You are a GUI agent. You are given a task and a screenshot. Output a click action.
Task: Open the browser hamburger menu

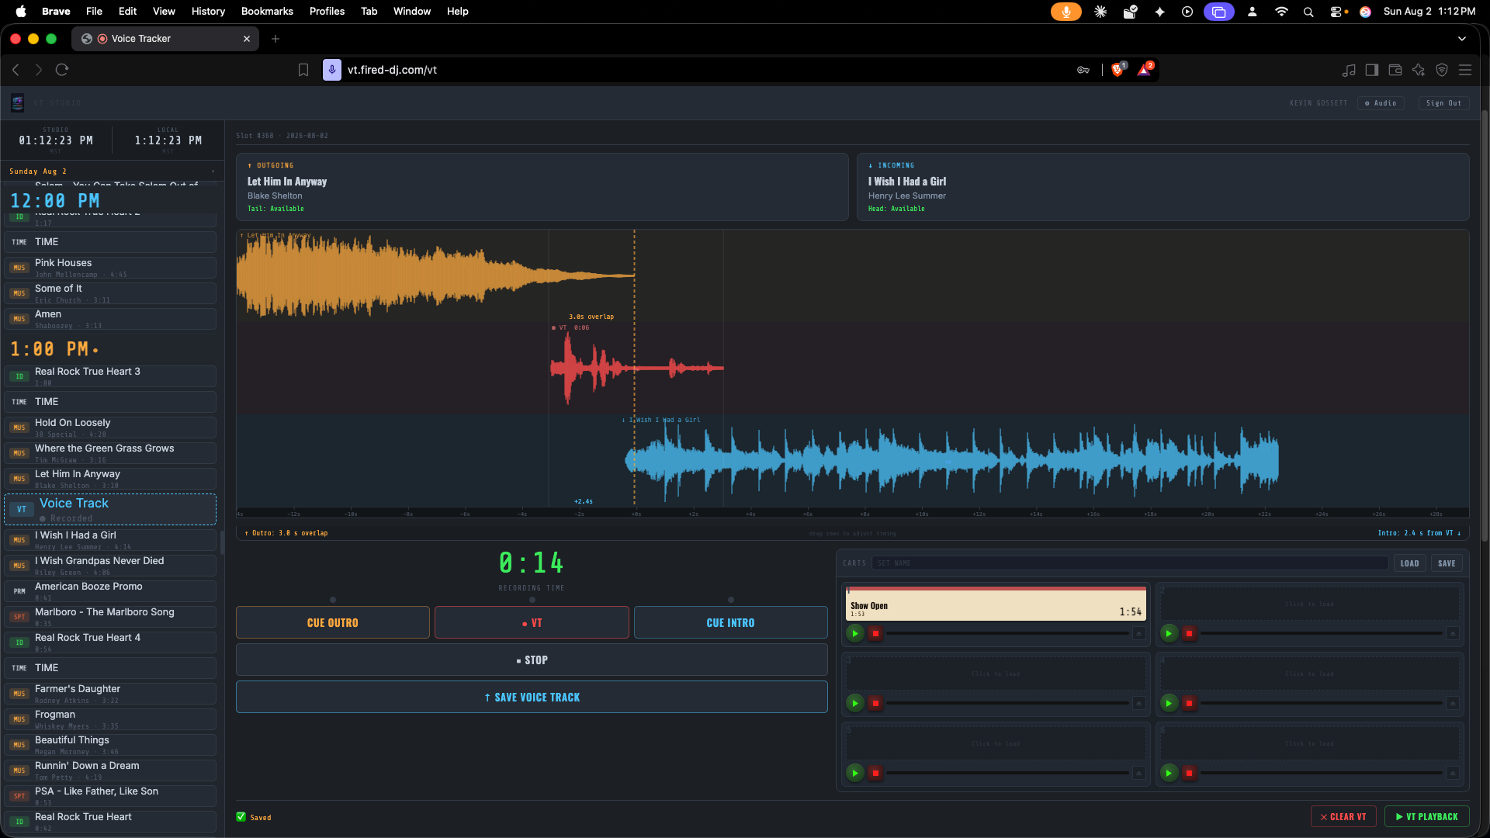tap(1465, 70)
